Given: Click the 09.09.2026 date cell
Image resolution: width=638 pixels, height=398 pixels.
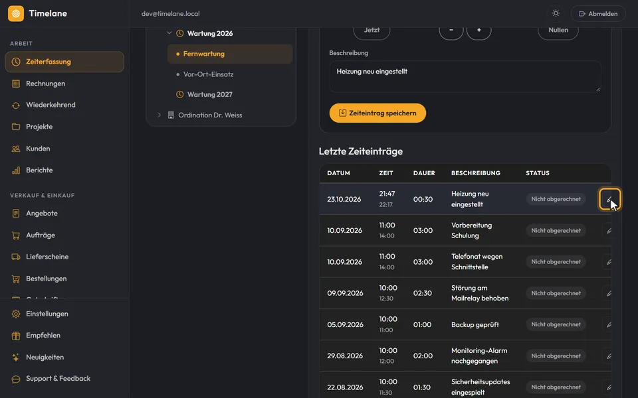Looking at the screenshot, I should click(345, 293).
